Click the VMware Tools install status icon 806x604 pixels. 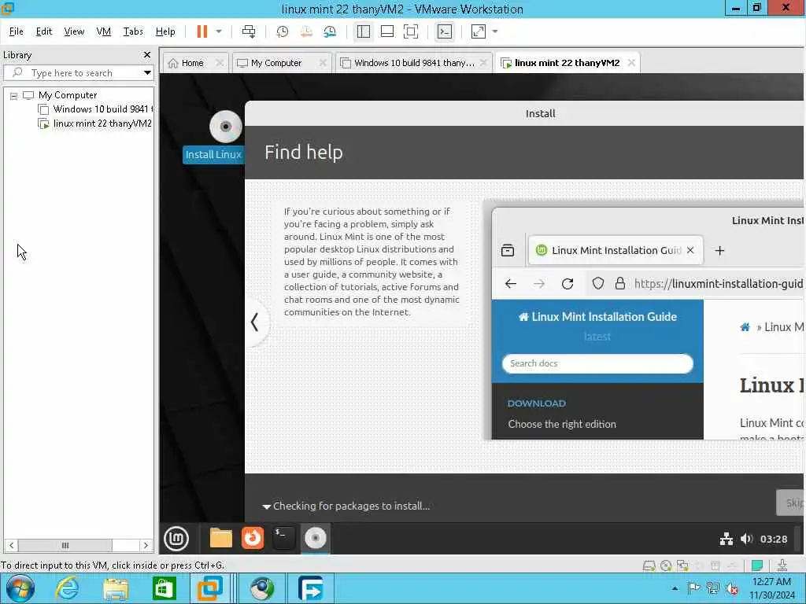click(782, 565)
